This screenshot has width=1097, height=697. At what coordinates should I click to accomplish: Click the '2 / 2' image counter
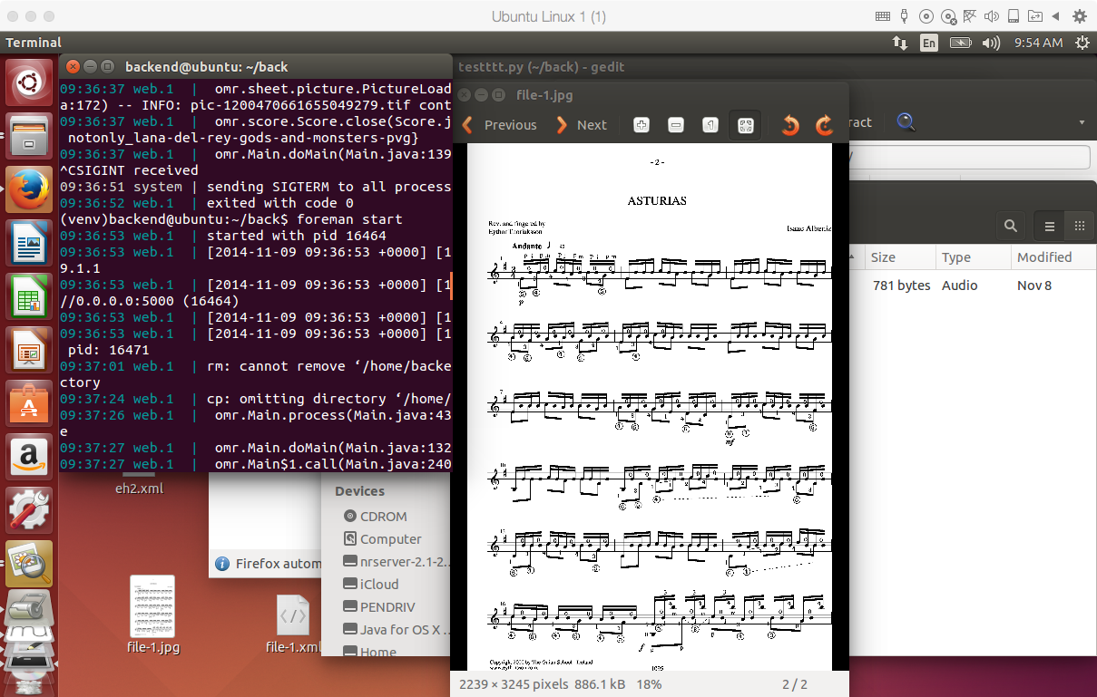coord(795,684)
